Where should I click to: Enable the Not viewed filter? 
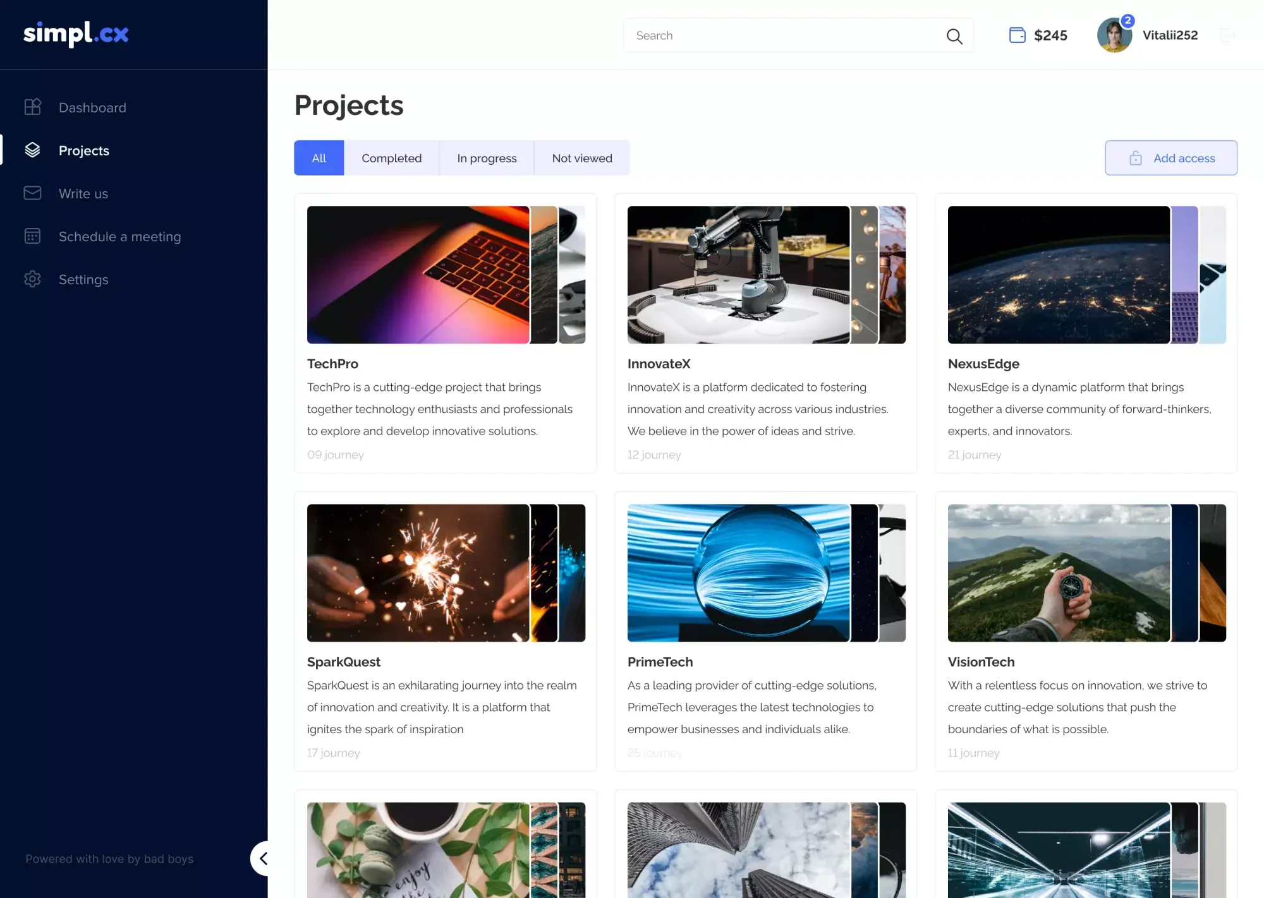point(582,158)
